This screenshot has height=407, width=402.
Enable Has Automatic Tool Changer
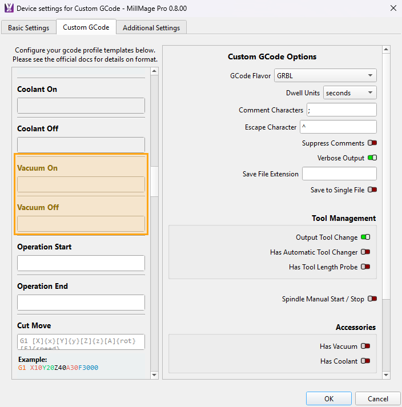(x=365, y=252)
